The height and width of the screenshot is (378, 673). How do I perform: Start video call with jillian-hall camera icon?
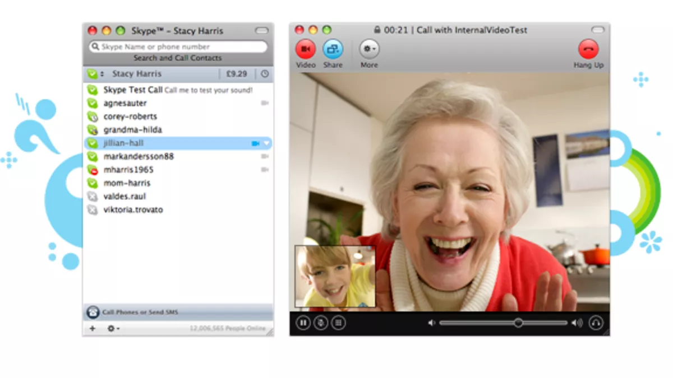click(x=255, y=143)
